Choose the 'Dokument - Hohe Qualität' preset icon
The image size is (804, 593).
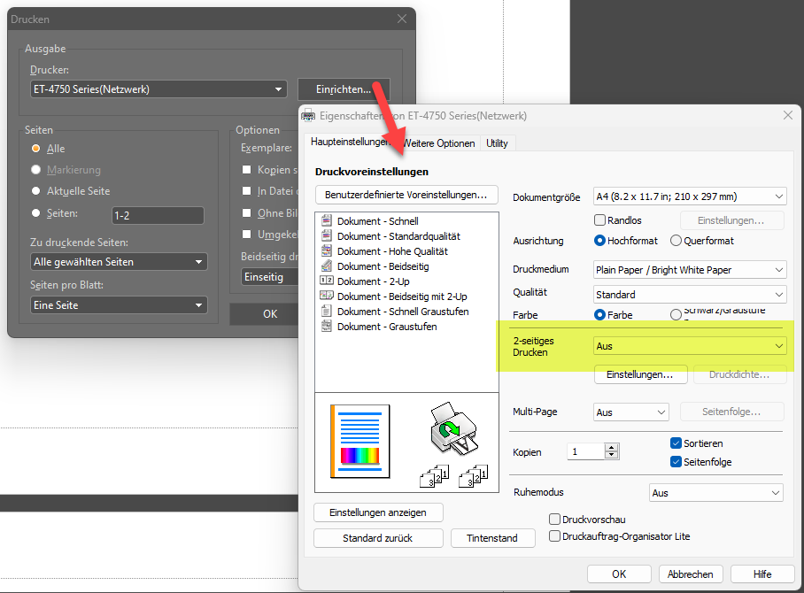[x=326, y=251]
